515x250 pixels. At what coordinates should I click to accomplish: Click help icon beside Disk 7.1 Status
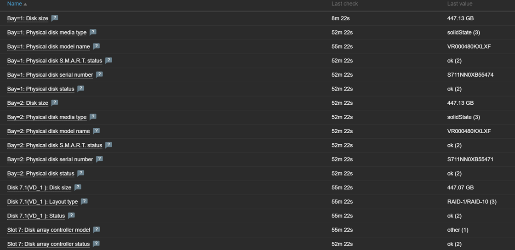click(71, 216)
